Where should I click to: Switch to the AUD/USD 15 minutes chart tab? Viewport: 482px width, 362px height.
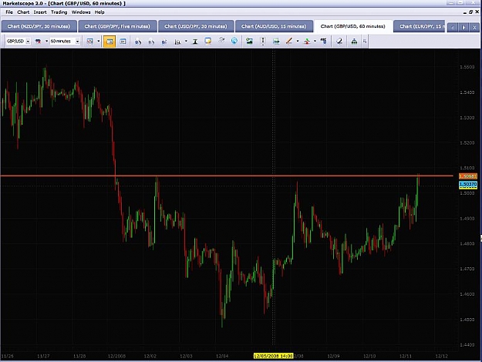coord(274,26)
